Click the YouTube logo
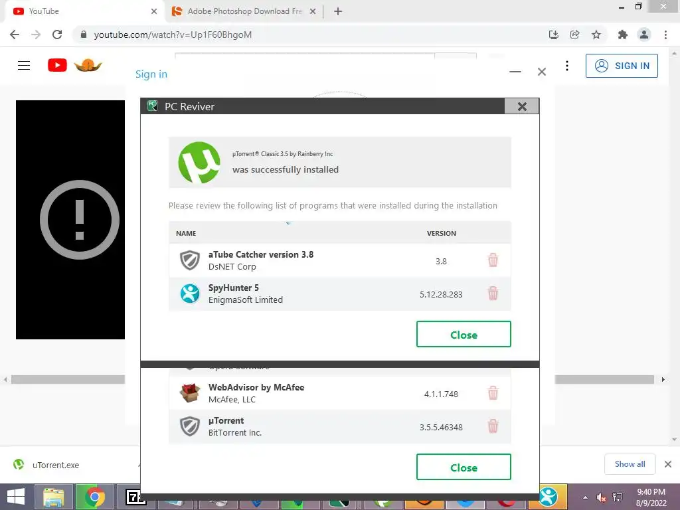This screenshot has height=510, width=680. 57,66
